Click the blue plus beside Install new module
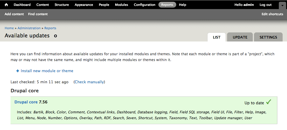Image resolution: width=287 pixels, height=130 pixels. 18,71
